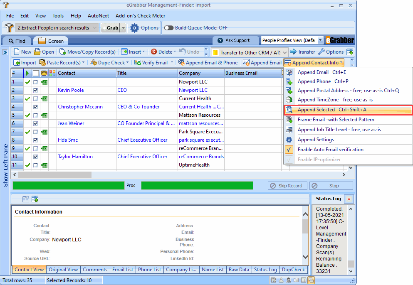Click the right green progress bar
The width and height of the screenshot is (413, 285).
[x=197, y=186]
